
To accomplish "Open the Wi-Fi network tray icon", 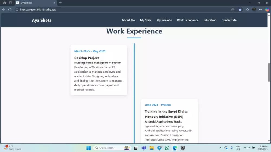I will pos(245,148).
